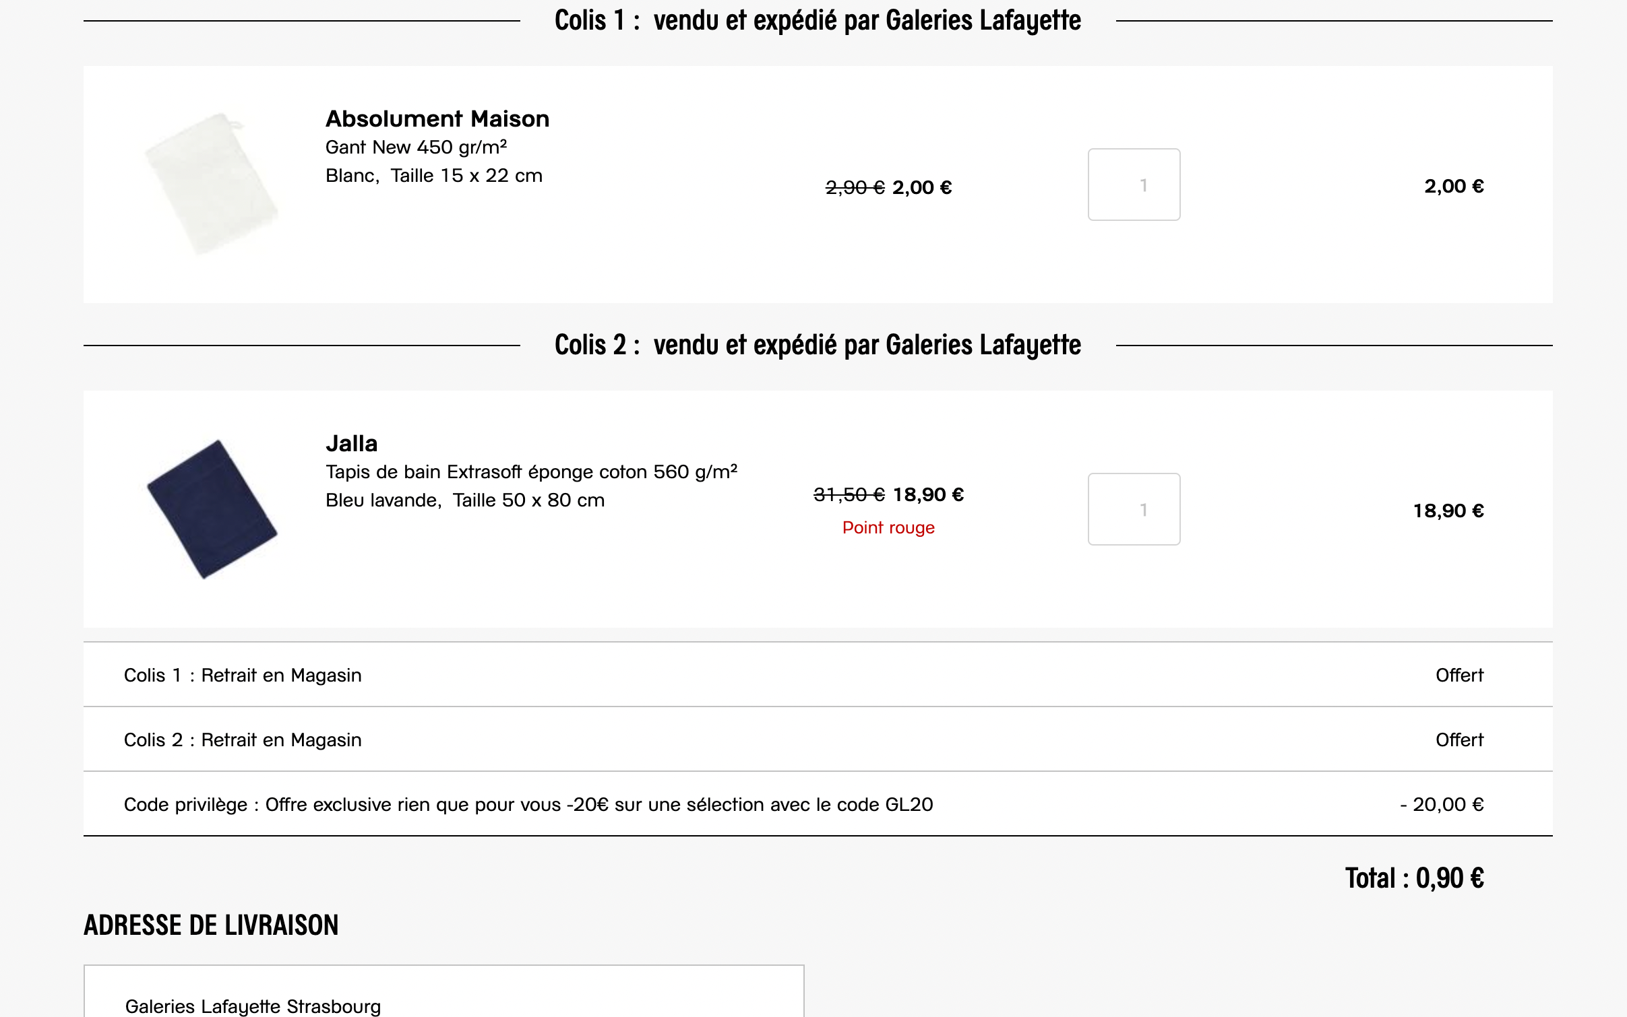Click the Colis 2 section heading
Screen dimensions: 1627x1017
coord(817,345)
